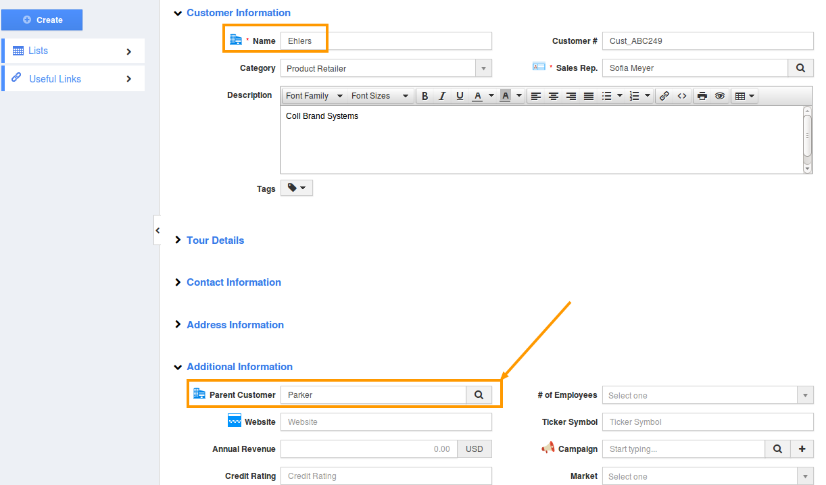Click the Campaign search icon
Screen dimensions: 826x485
(777, 449)
